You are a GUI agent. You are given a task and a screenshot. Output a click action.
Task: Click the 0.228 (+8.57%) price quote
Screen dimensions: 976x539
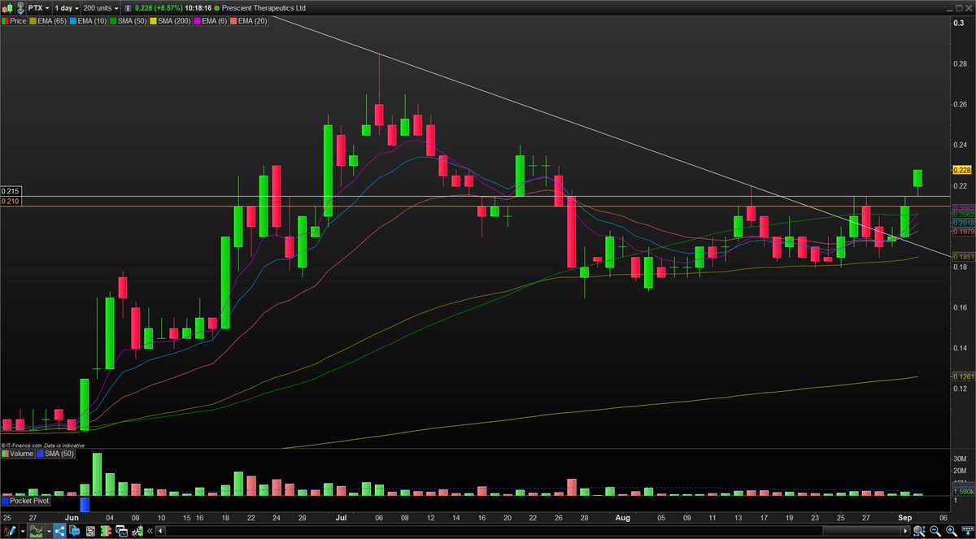(x=159, y=8)
